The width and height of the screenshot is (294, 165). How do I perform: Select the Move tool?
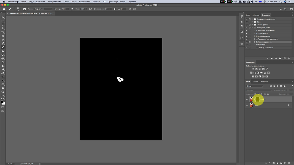click(3, 17)
